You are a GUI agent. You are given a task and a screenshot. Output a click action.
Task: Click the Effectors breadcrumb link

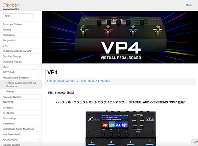click(104, 81)
